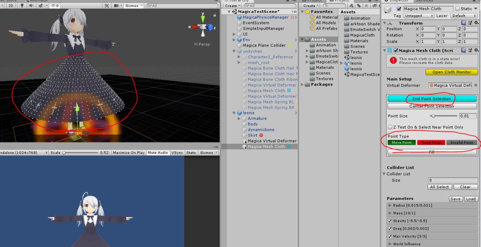Toggle scene effects layers icon
Image resolution: width=481 pixels, height=247 pixels.
(x=40, y=6)
